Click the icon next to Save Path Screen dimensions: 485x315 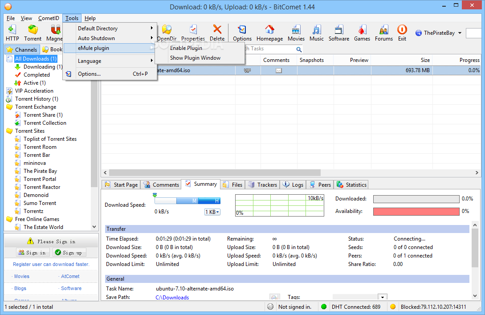coord(274,297)
